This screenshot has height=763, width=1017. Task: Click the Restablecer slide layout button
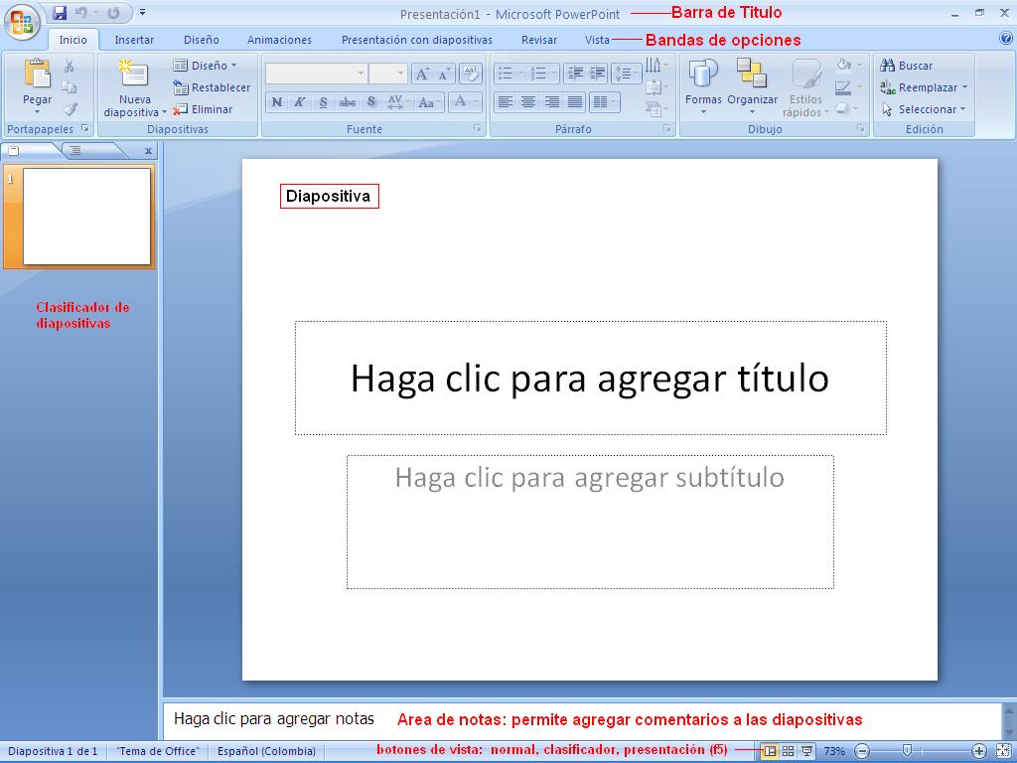(x=212, y=87)
